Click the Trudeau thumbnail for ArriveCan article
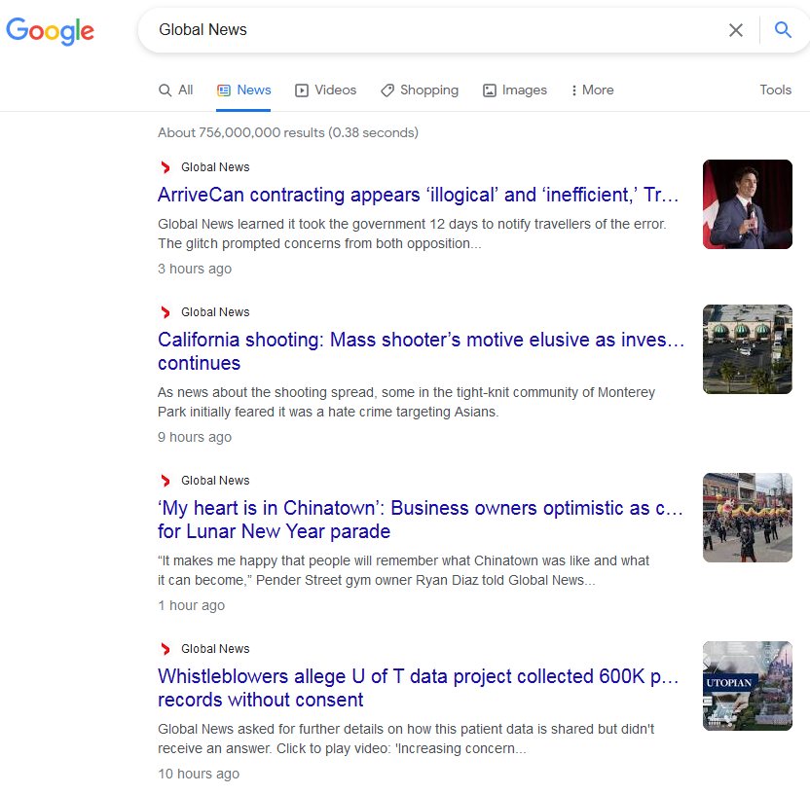 point(747,204)
